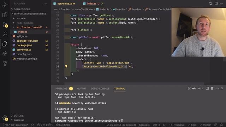Screen dimensions: 226x127
Task: Click line number 35 in gutter
Action: tap(58, 66)
